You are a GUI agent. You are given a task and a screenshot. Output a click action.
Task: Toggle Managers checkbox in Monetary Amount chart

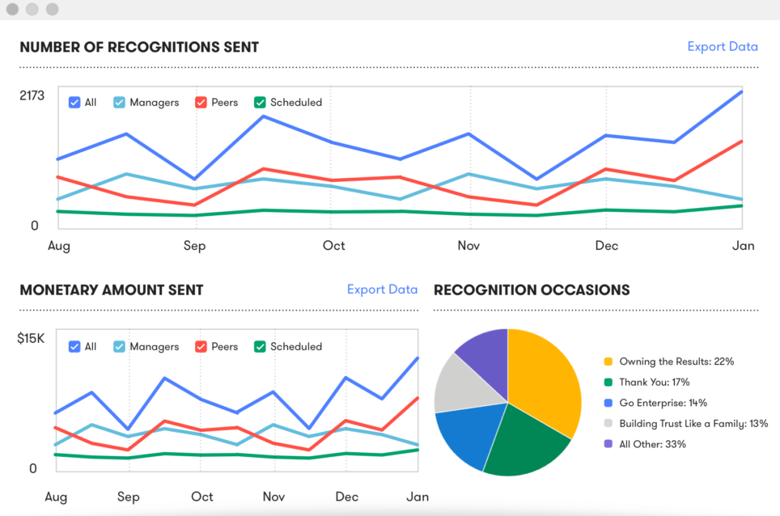point(119,346)
